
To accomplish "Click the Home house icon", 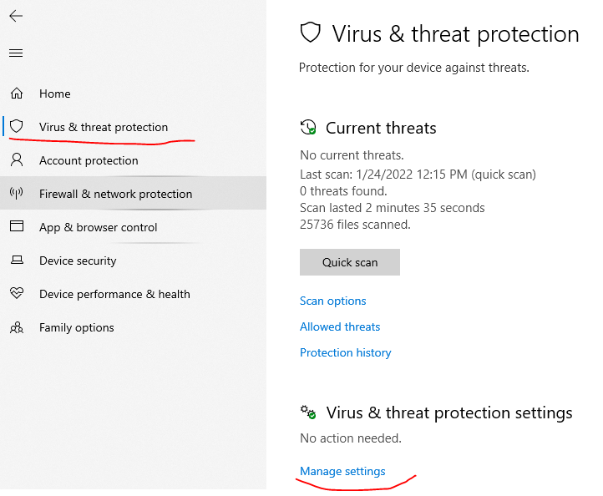I will click(x=17, y=94).
